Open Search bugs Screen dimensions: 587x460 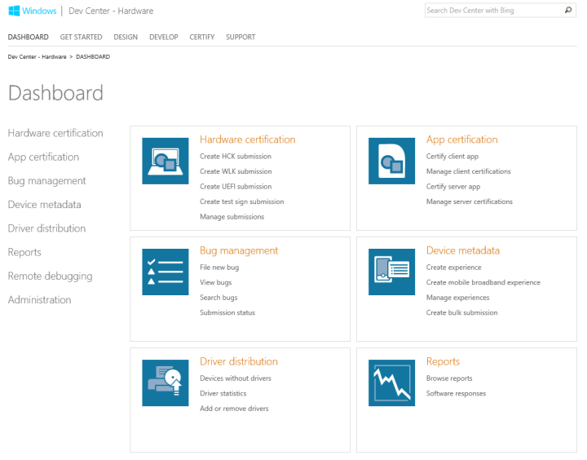click(218, 298)
